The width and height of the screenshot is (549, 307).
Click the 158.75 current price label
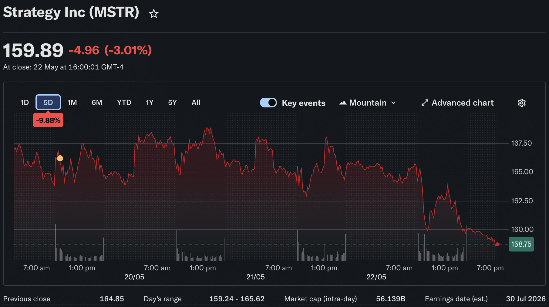521,244
